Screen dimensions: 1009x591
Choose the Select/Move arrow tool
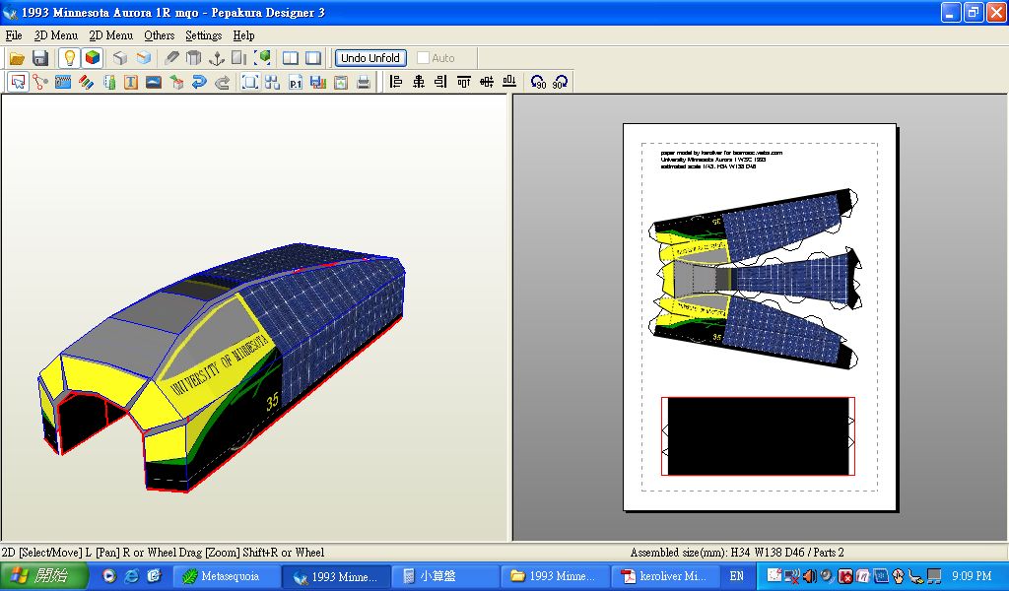(17, 83)
